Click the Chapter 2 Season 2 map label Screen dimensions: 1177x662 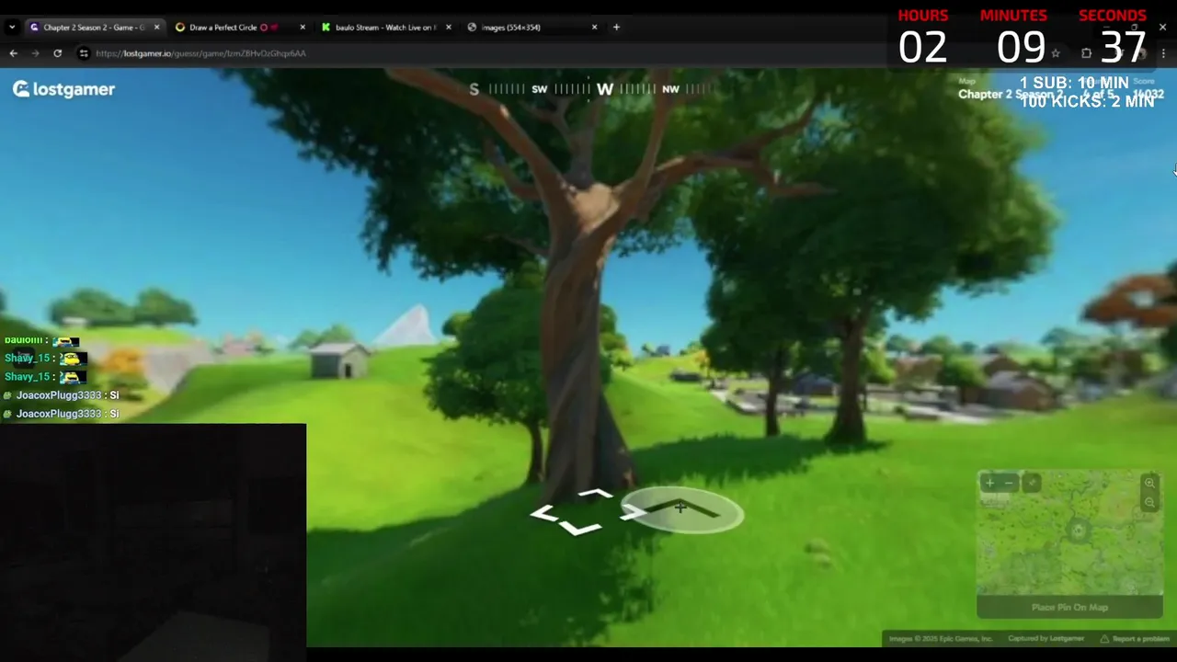coord(1011,95)
